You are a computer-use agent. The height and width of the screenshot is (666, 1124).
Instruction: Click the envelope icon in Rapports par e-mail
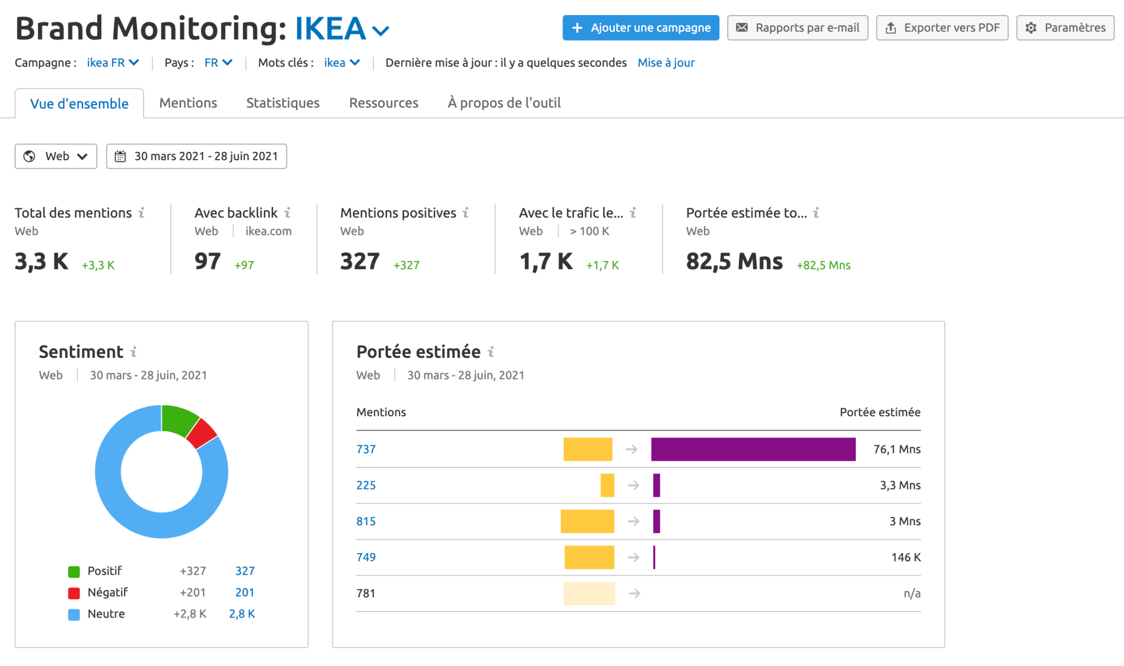pos(742,28)
